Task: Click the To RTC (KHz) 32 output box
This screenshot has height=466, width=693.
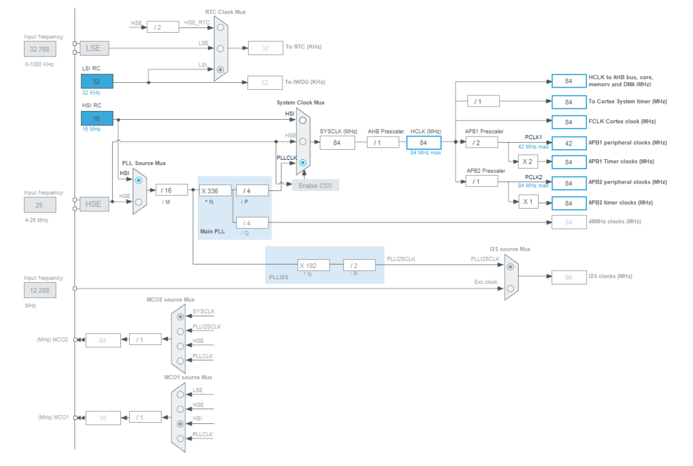Action: [265, 48]
